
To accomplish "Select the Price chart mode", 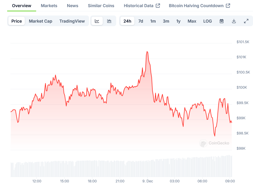I will [x=17, y=21].
